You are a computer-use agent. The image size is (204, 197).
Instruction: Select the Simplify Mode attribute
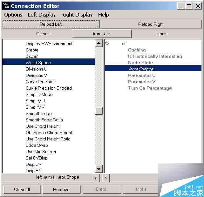tap(39, 94)
